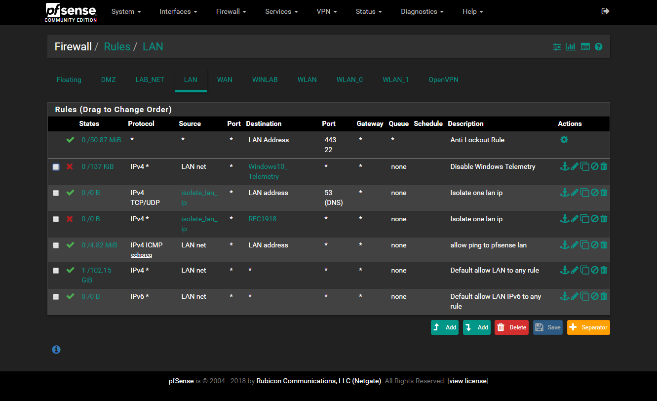Click pencil to edit Disable Windows Telemetry rule
Screen dimensions: 657x401
pyautogui.click(x=575, y=166)
